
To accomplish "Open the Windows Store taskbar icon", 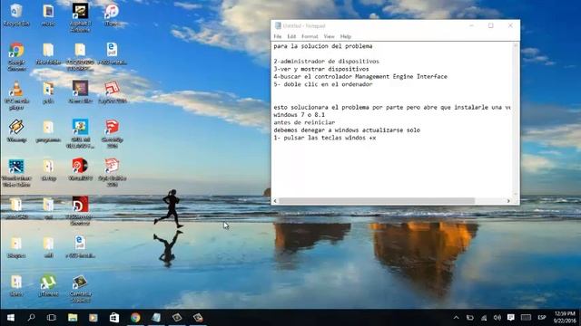I will pyautogui.click(x=114, y=318).
